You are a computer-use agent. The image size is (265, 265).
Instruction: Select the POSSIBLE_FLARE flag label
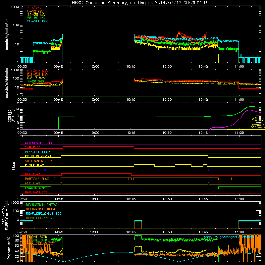[38, 152]
